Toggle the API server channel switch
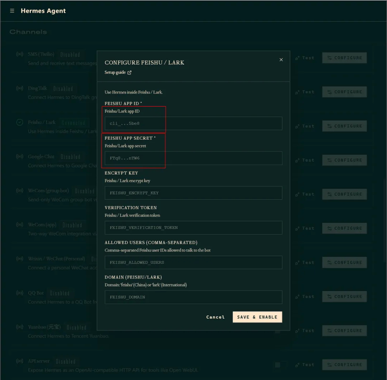387x380 pixels. click(x=280, y=365)
